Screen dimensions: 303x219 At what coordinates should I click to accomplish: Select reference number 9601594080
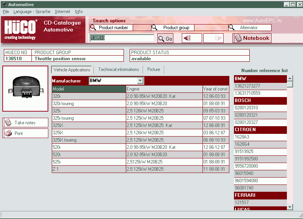coord(260,181)
